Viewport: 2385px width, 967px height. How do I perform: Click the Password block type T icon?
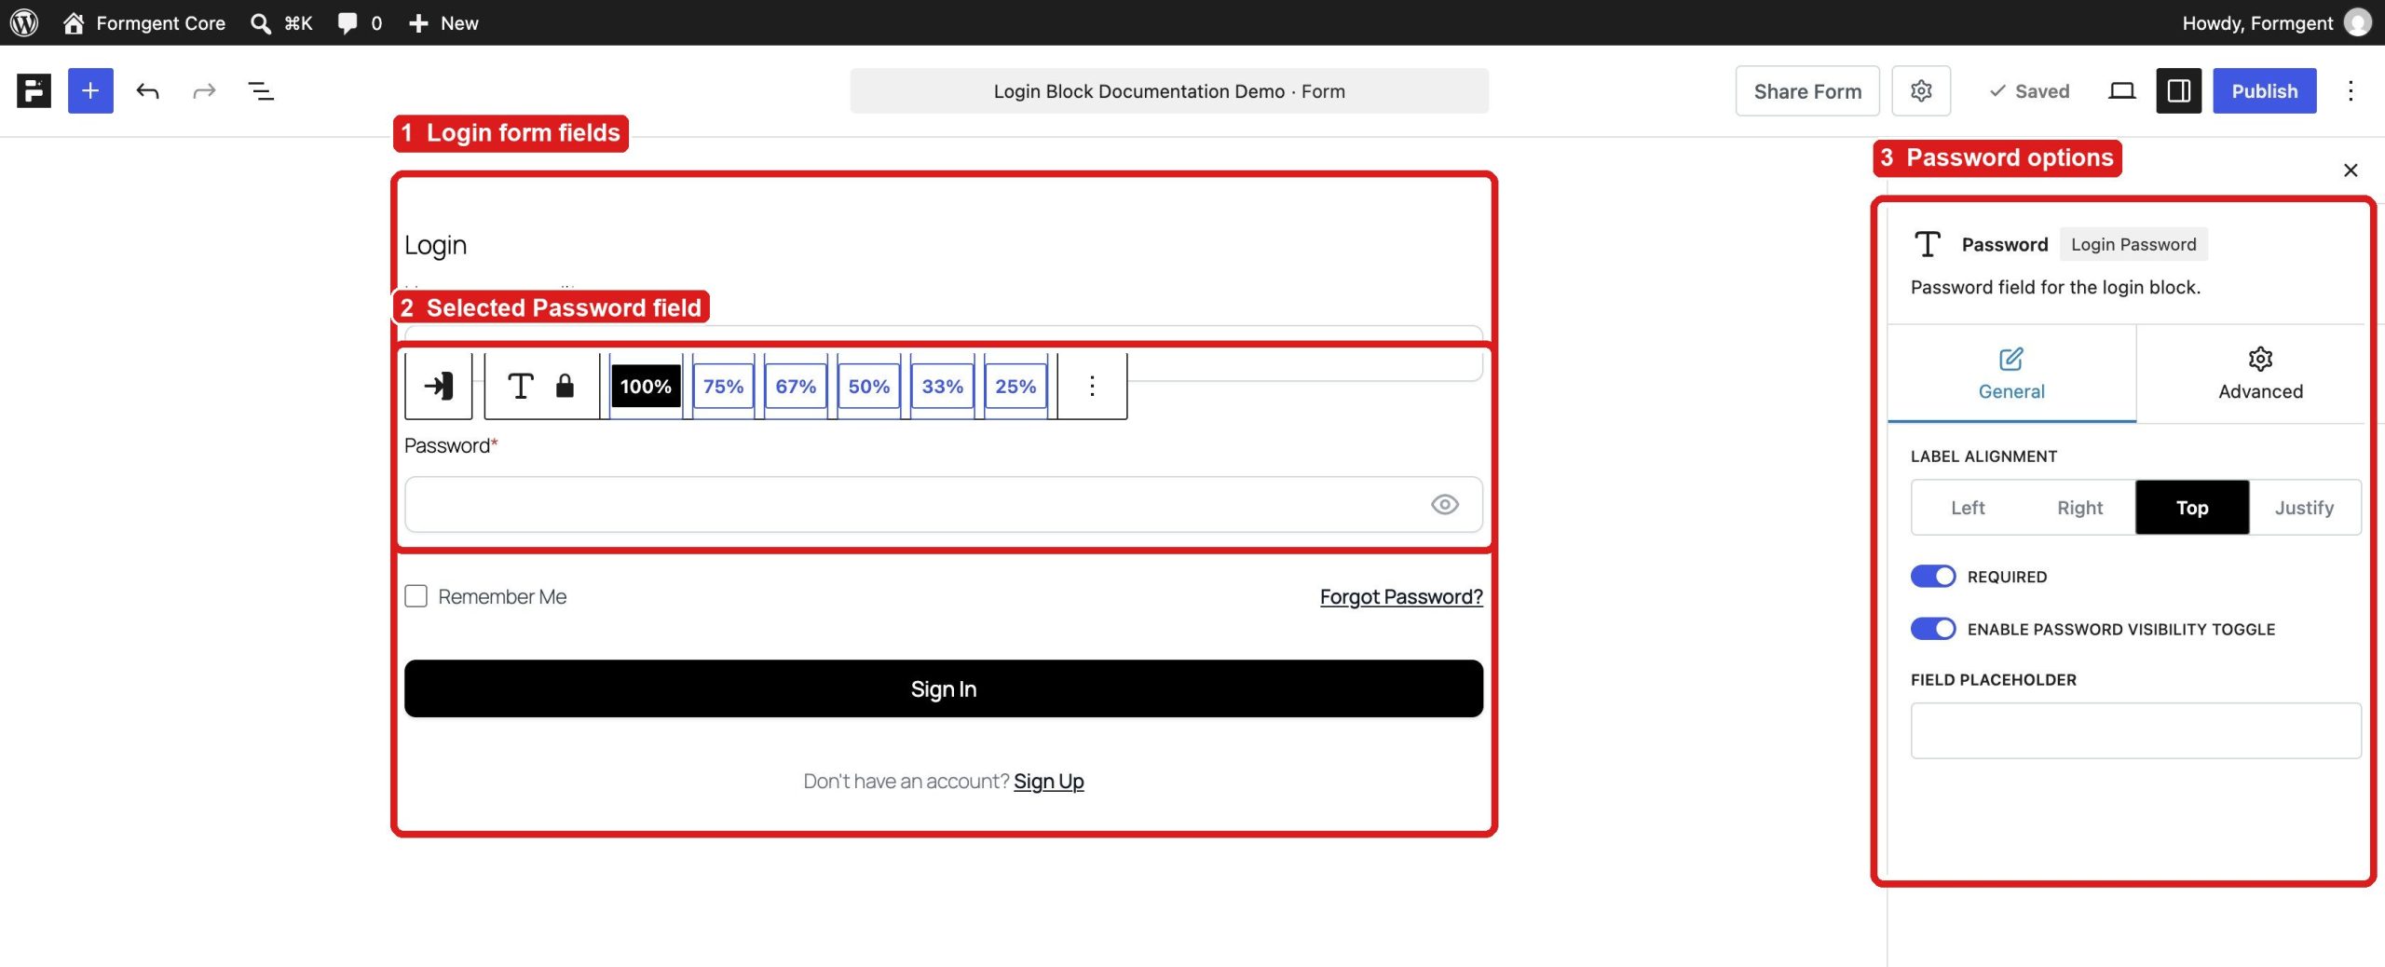tap(520, 386)
